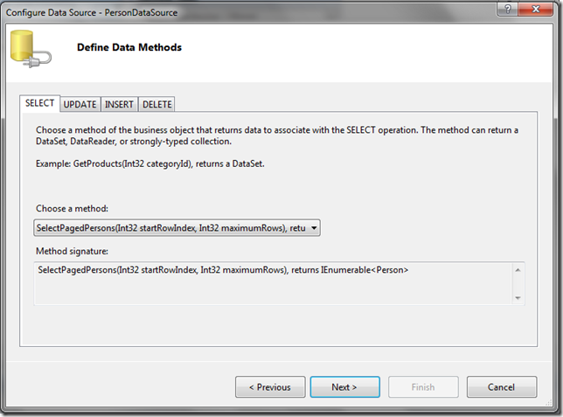Cancel the data source wizard
Image resolution: width=563 pixels, height=417 pixels.
(x=502, y=386)
